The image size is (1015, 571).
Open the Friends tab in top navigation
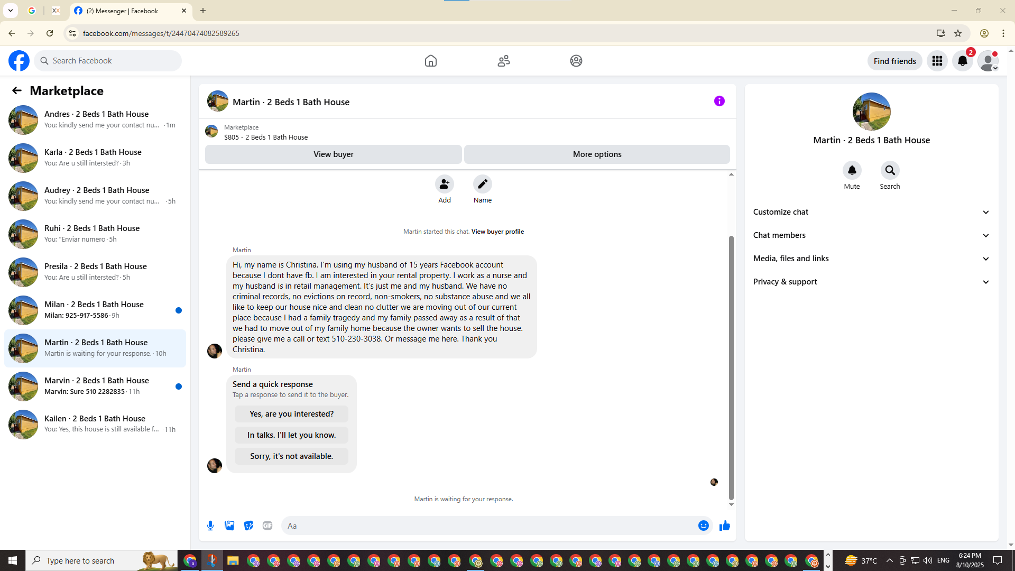tap(503, 61)
